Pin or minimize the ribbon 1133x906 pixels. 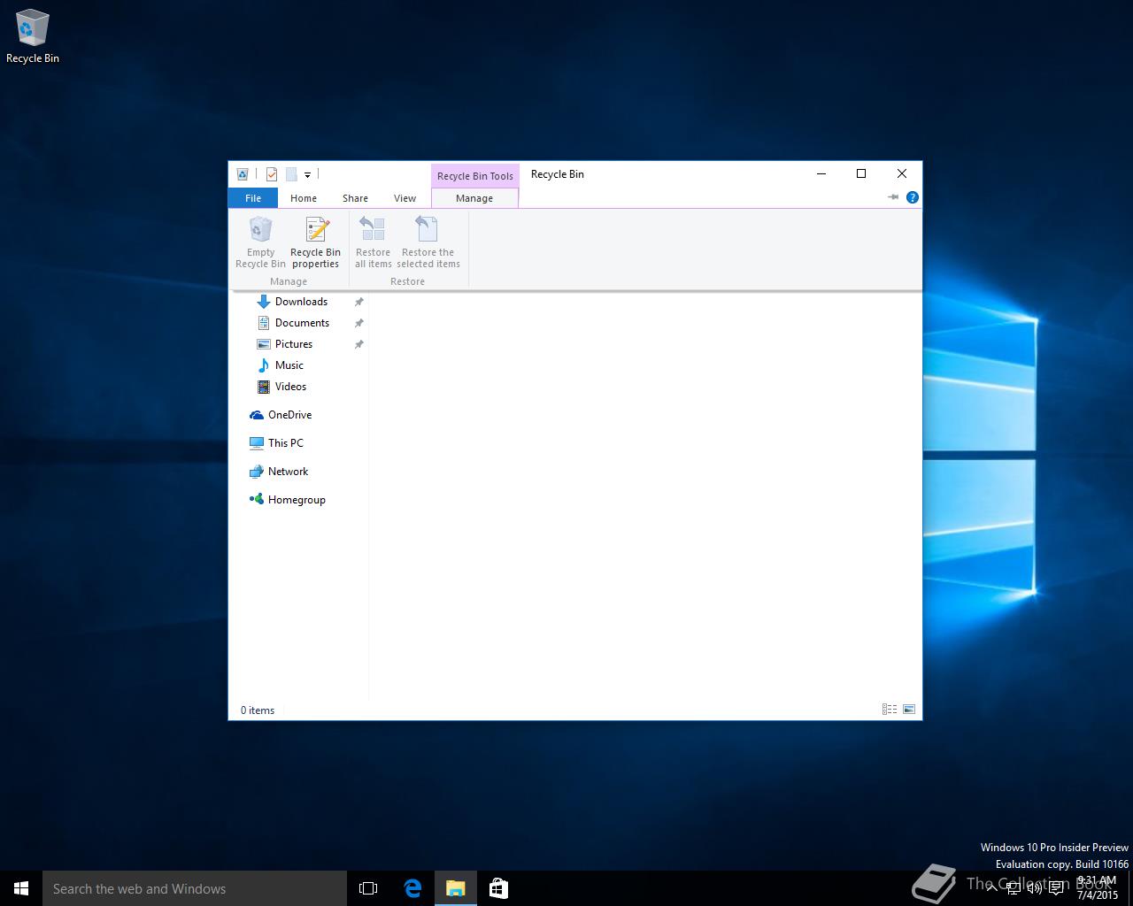pos(893,197)
